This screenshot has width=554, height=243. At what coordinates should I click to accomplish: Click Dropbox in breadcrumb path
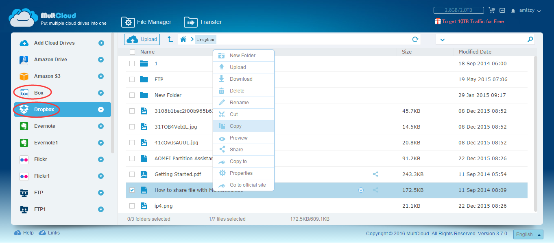click(x=206, y=39)
